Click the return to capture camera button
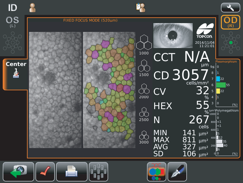This screenshot has width=243, height=183. point(19,172)
